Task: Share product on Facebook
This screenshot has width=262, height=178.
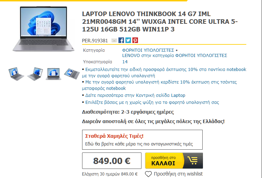Action: (121, 40)
